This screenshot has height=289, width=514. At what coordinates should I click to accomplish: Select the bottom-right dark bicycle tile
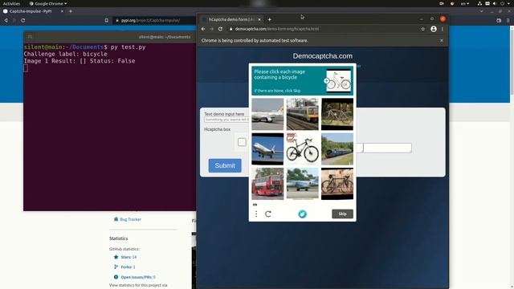(x=337, y=184)
